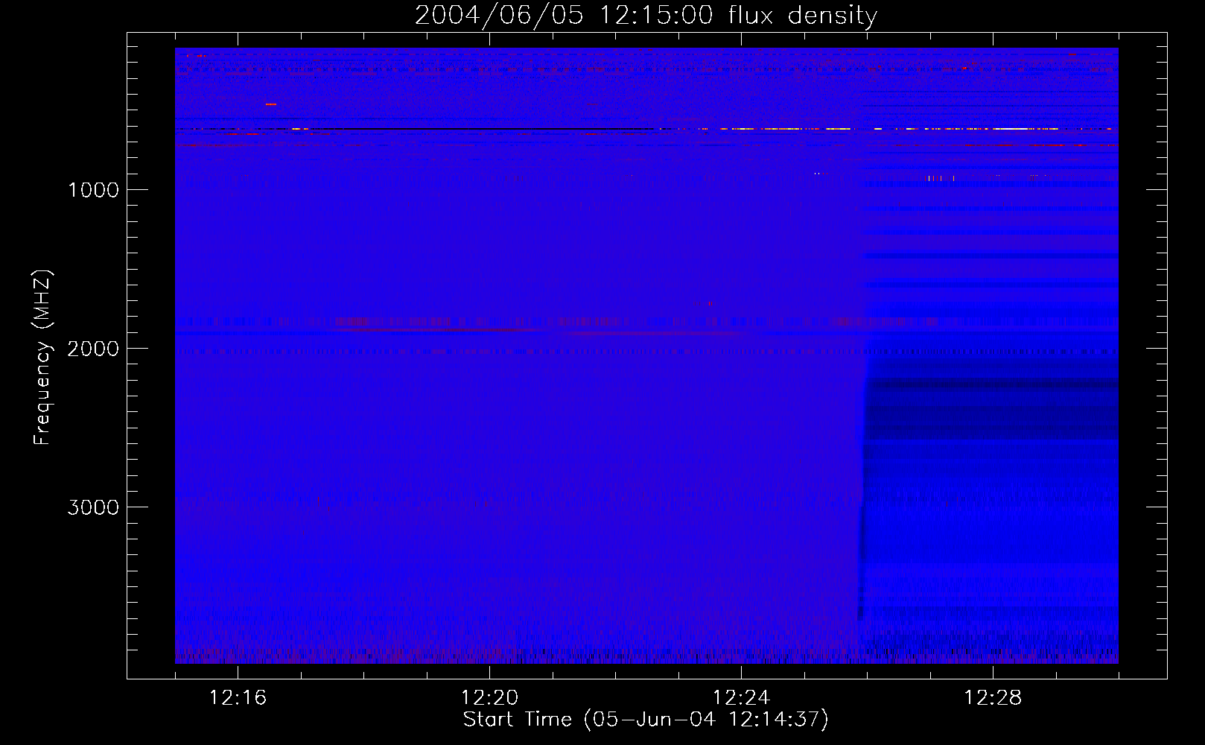This screenshot has height=745, width=1205.
Task: Select the 1000 frequency tick label
Action: (x=93, y=190)
